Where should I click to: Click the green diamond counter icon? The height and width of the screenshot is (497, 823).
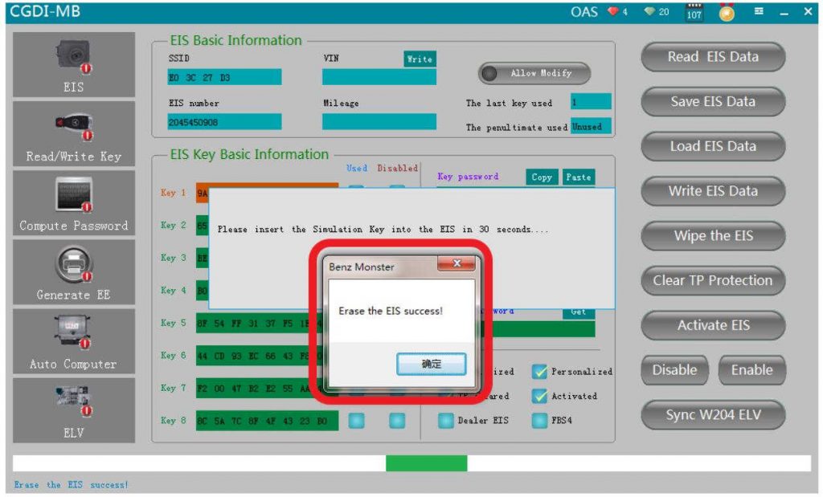click(649, 11)
